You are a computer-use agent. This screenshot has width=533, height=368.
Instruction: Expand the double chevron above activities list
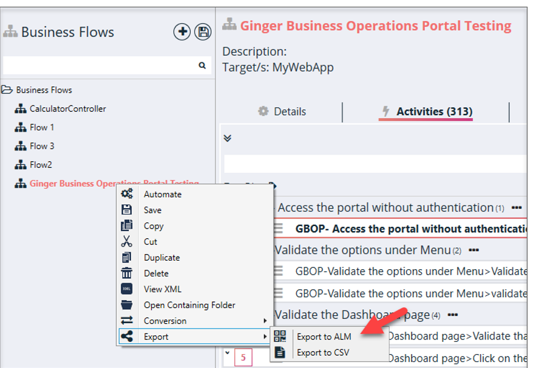228,138
